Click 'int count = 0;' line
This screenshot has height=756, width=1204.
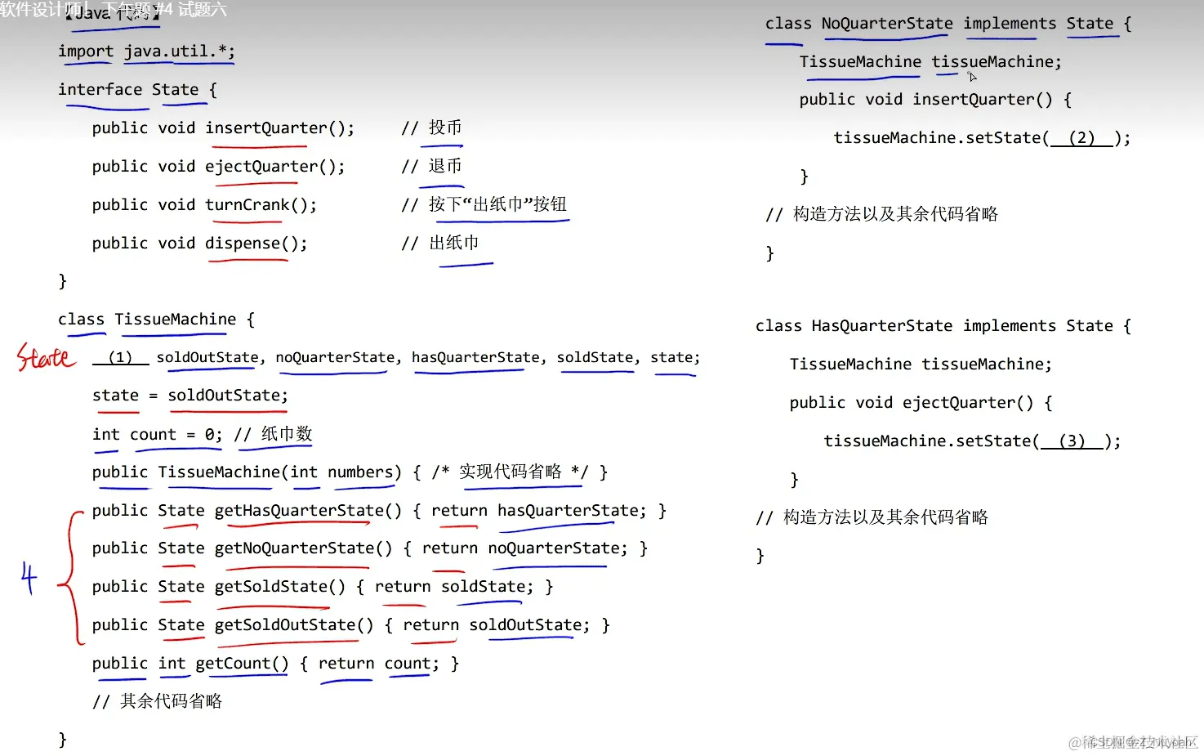click(x=157, y=435)
